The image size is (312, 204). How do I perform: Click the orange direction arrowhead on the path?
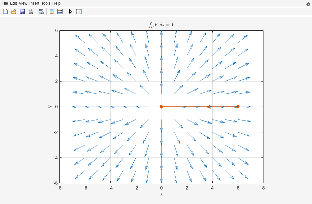208,107
